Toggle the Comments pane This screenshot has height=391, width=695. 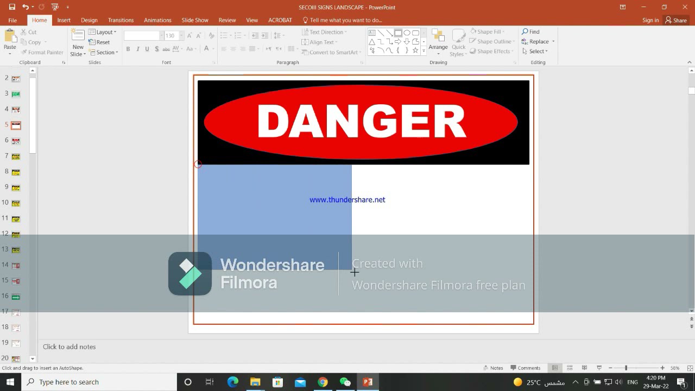(x=526, y=368)
